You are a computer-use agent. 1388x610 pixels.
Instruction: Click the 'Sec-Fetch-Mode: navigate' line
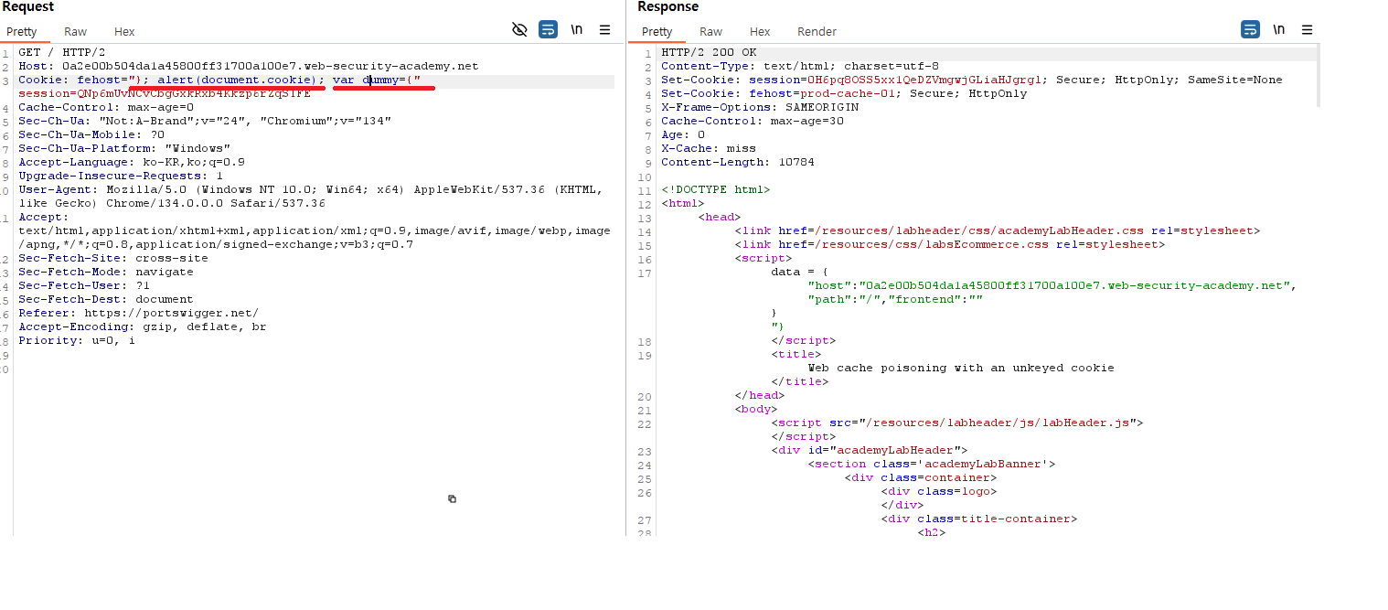point(106,272)
